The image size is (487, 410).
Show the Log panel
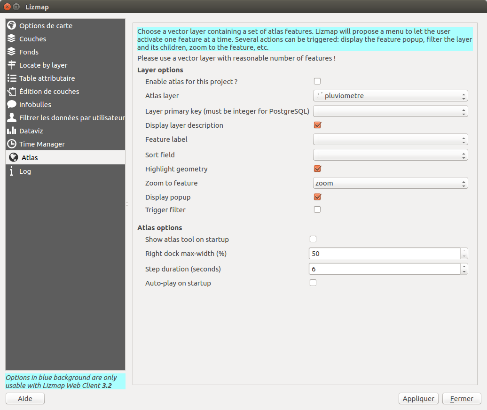65,171
